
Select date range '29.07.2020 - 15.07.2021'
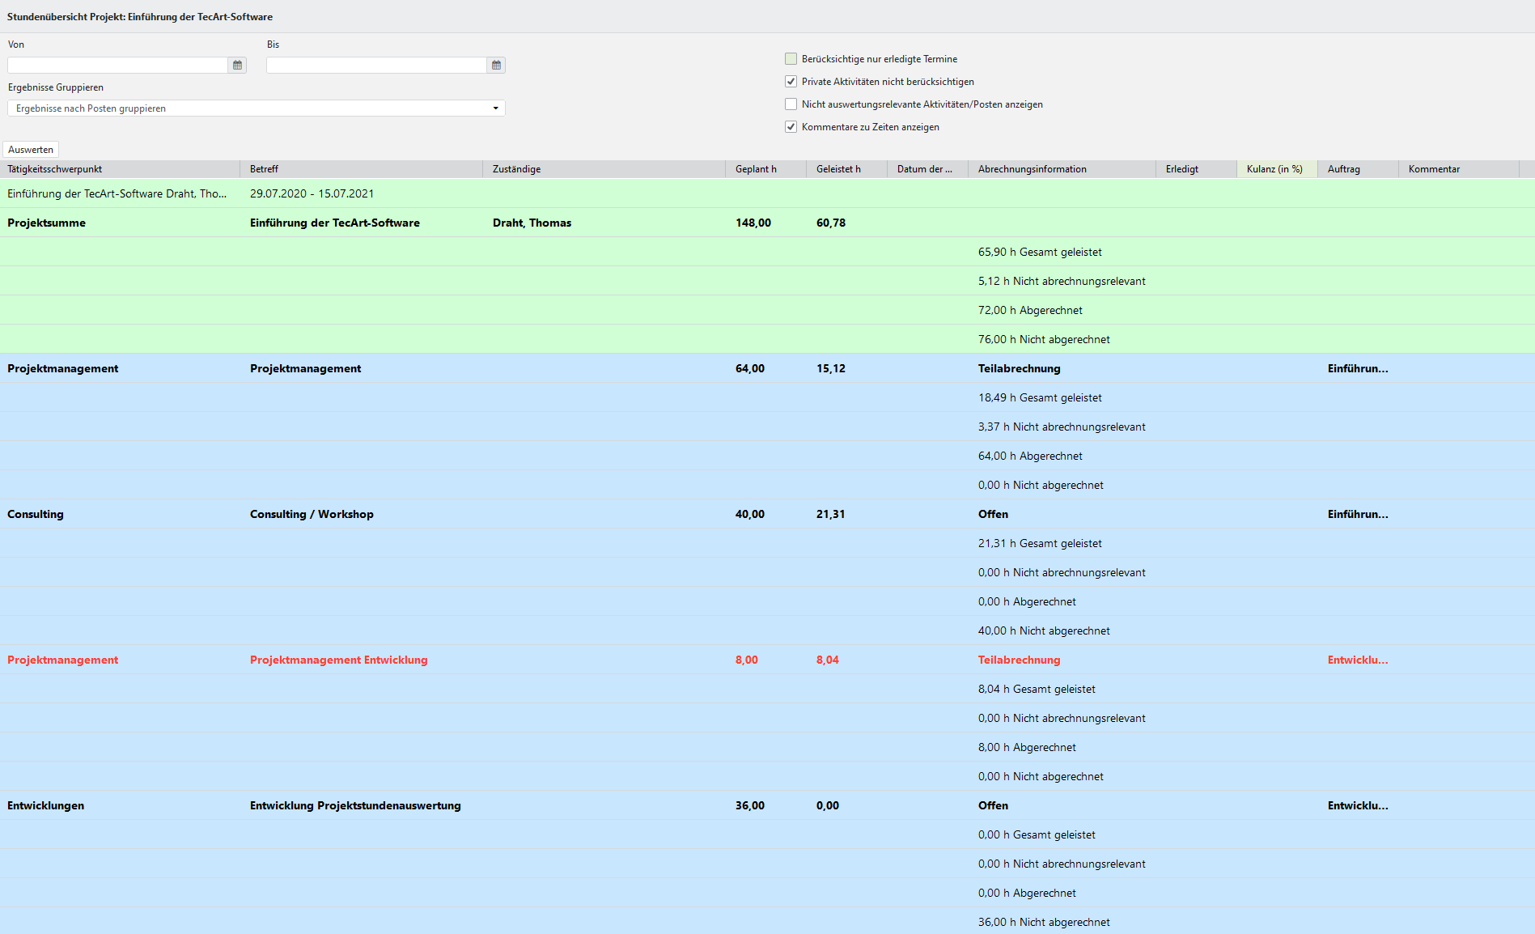[x=312, y=193]
